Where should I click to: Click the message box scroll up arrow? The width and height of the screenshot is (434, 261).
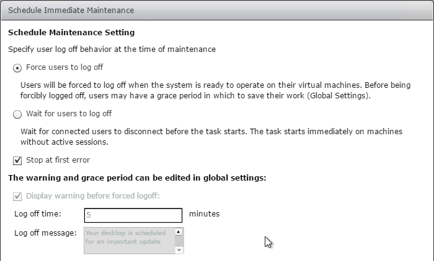click(x=179, y=232)
